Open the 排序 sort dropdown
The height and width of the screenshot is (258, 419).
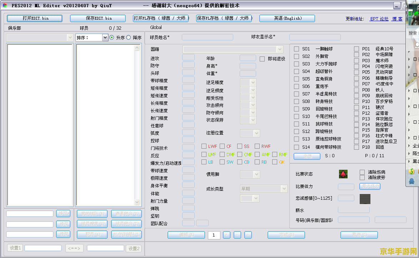(x=92, y=38)
